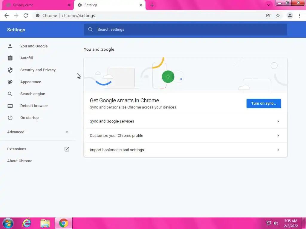Open Customize your Chrome profile row
The width and height of the screenshot is (306, 229).
(185, 136)
